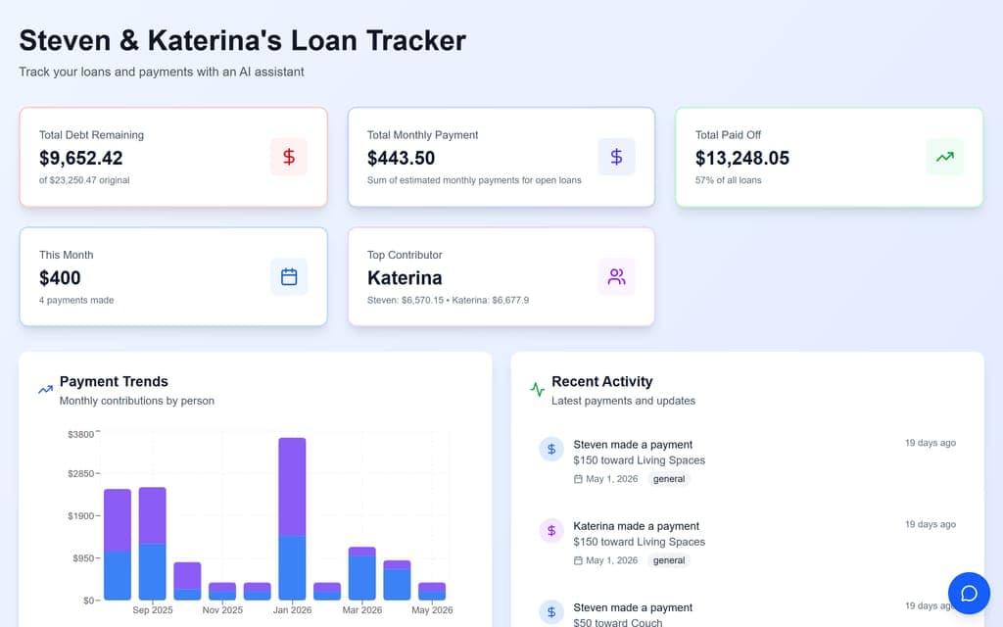The width and height of the screenshot is (1003, 627).
Task: Click the Sep 2025 bar in Payment Trends
Action: 152,544
